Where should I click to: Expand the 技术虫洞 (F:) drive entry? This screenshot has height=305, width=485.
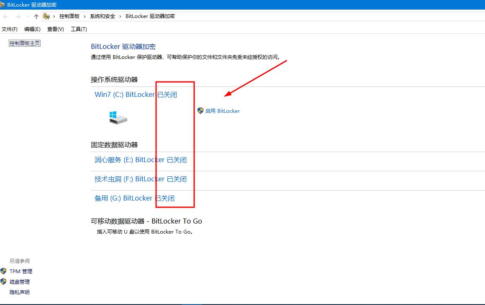(x=141, y=179)
